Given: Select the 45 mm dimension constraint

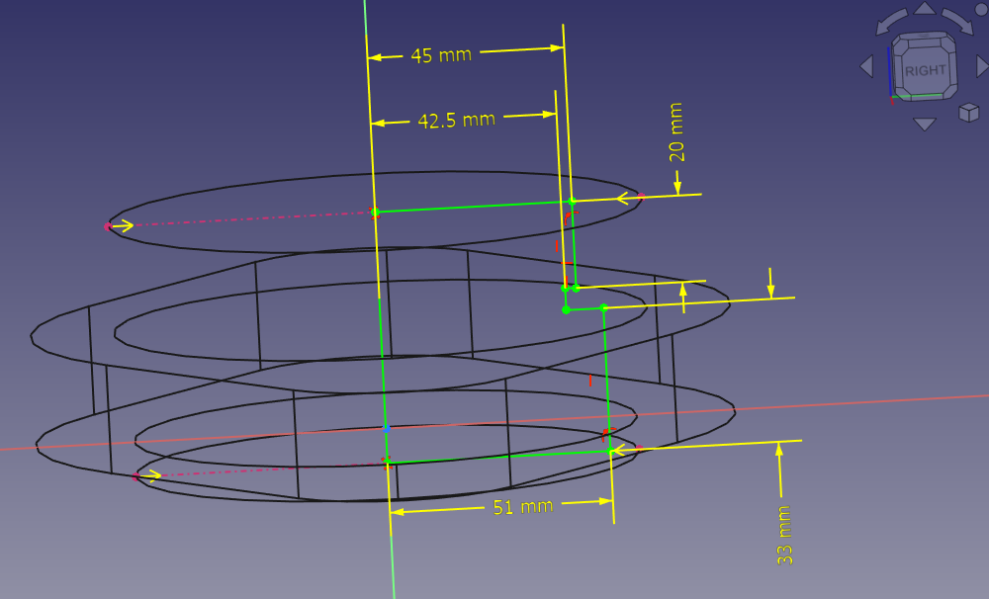Looking at the screenshot, I should click(441, 54).
